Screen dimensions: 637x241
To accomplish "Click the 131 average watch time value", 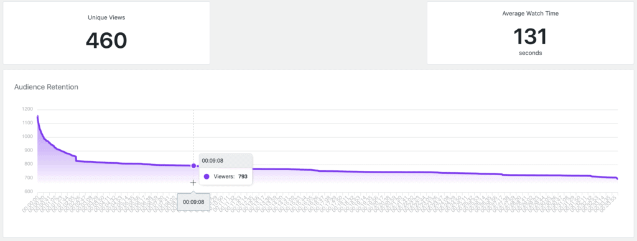I will (x=530, y=37).
